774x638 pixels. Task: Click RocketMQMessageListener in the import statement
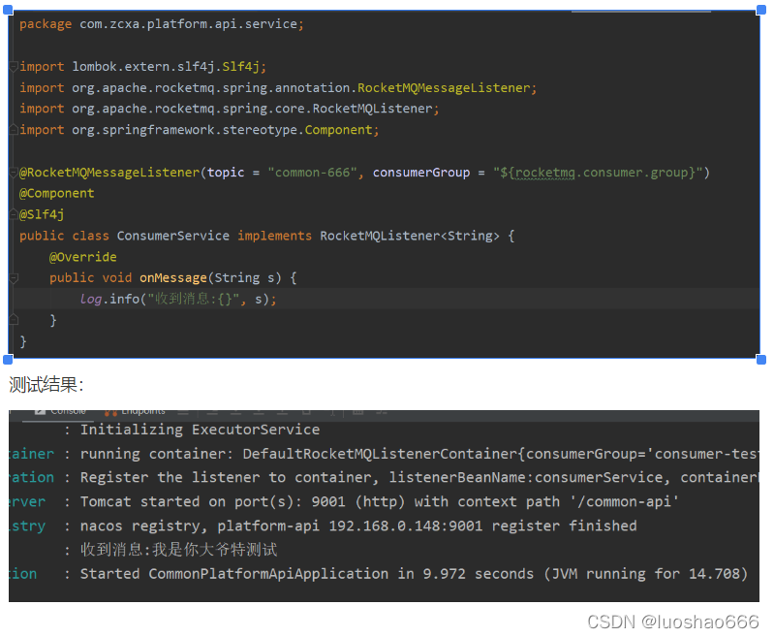(x=444, y=88)
